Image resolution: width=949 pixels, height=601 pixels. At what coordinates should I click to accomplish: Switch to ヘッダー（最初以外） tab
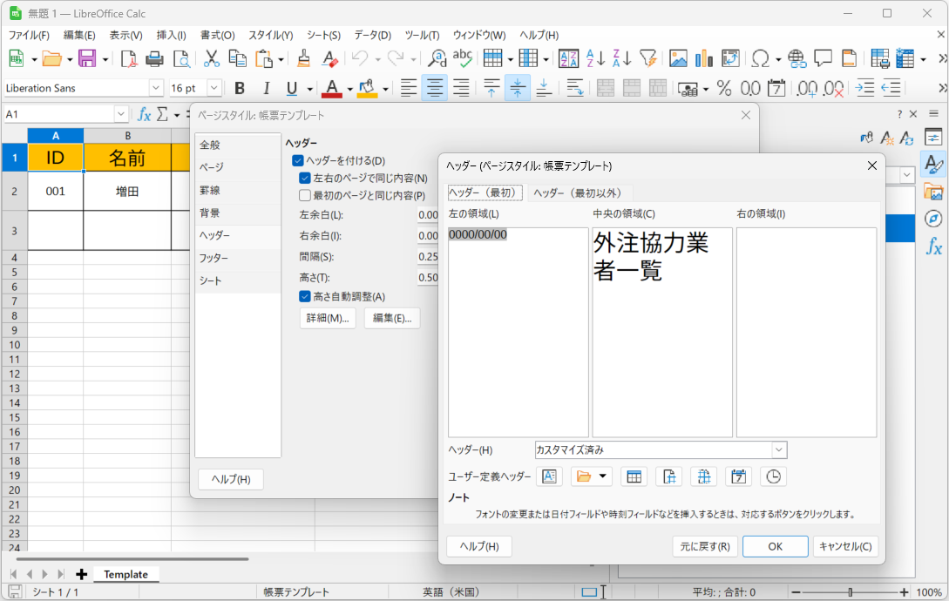click(579, 193)
